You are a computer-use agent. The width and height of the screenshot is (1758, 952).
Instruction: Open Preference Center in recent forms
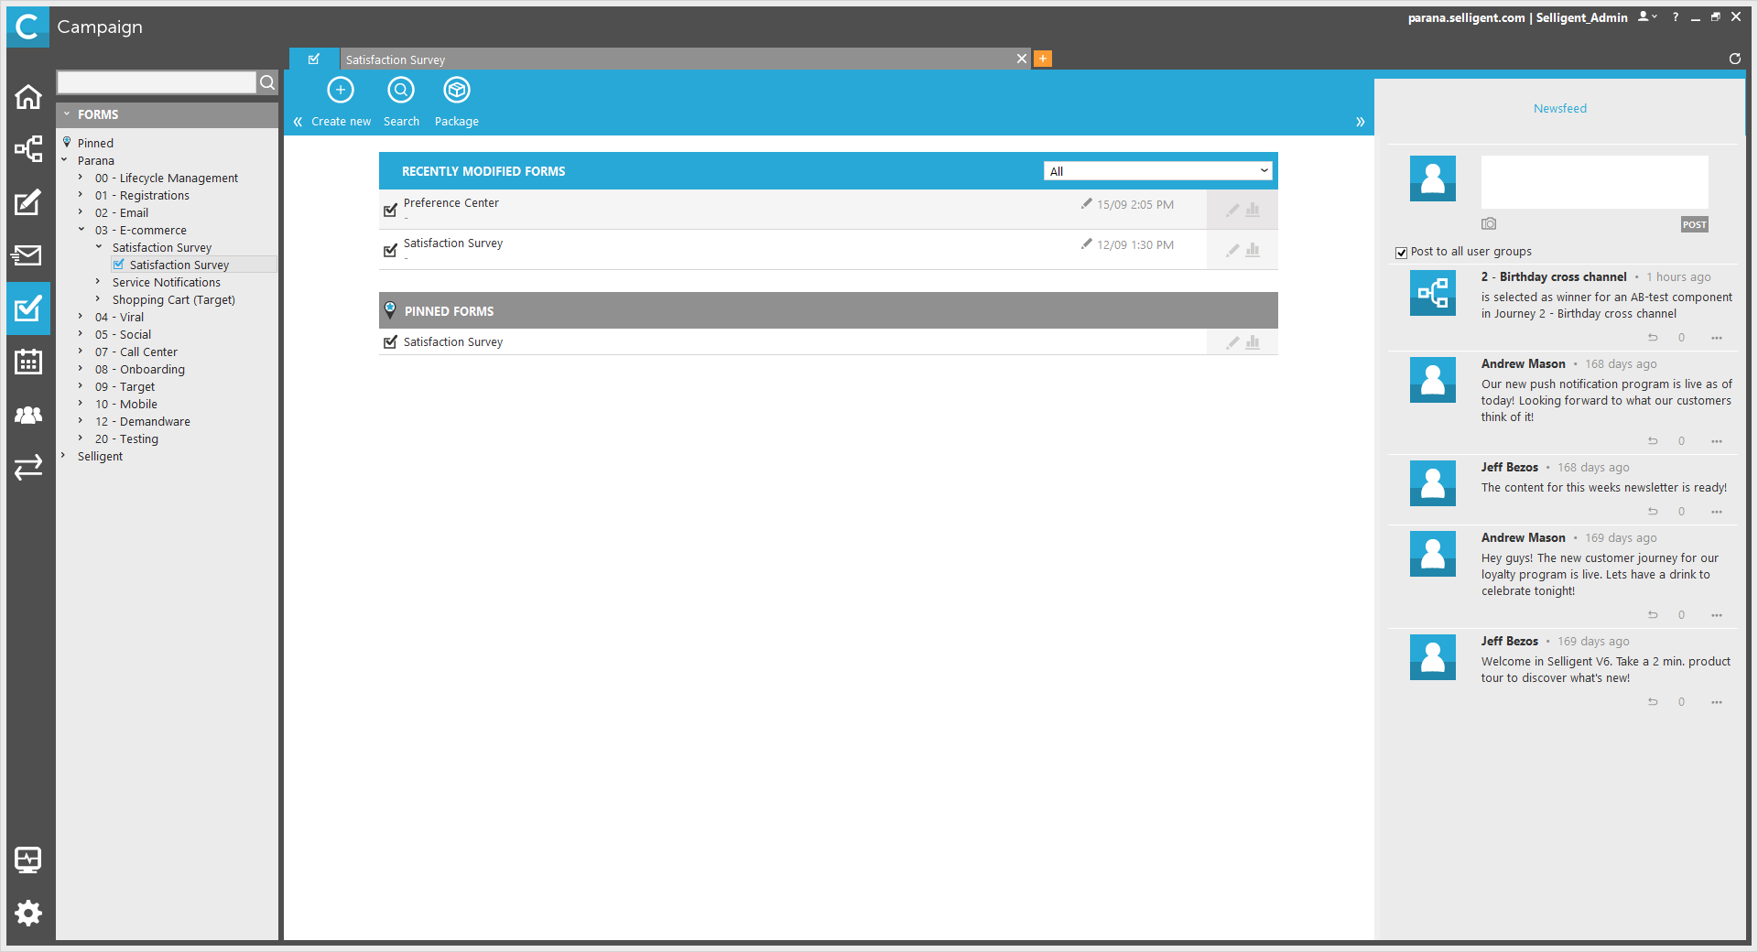(451, 203)
